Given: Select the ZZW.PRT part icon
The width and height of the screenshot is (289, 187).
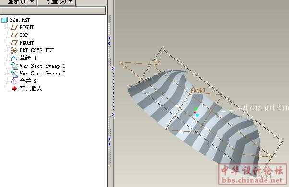Looking at the screenshot, I should (x=5, y=20).
